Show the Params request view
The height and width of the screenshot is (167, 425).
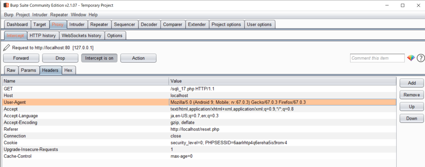pos(29,70)
